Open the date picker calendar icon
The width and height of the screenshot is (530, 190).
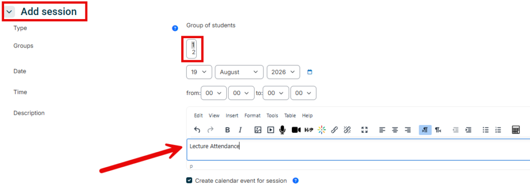click(310, 72)
